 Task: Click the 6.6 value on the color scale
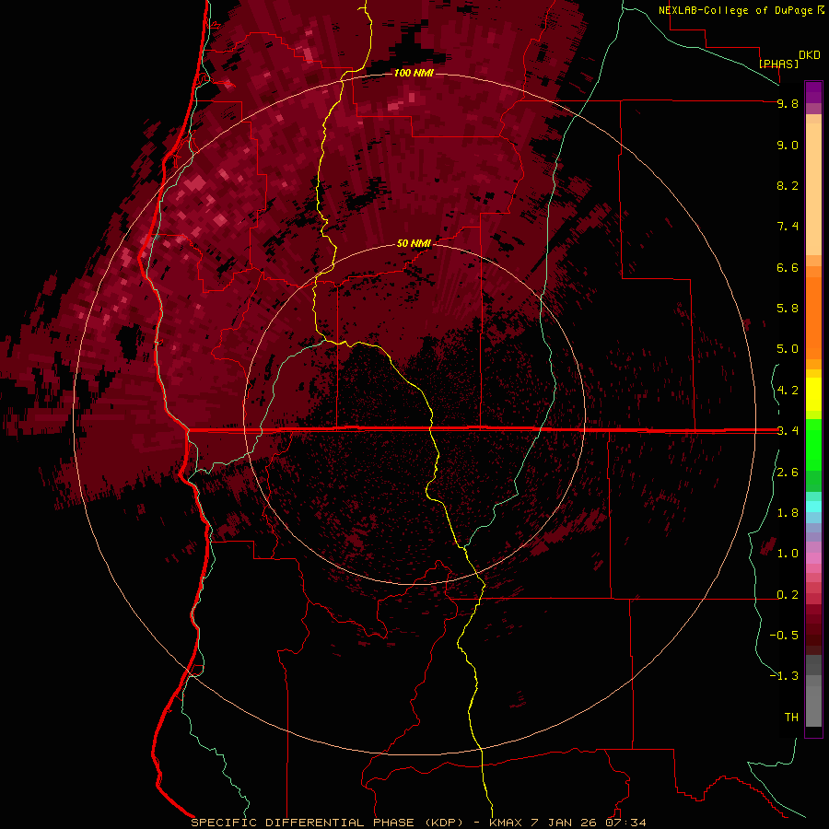point(788,267)
